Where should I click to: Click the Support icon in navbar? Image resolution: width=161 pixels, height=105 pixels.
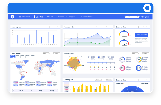[67, 17]
